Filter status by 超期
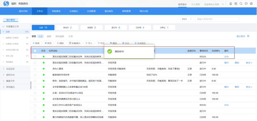The image size is (257, 121). click(x=49, y=36)
